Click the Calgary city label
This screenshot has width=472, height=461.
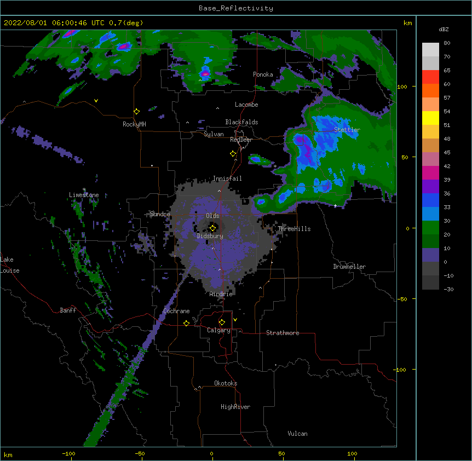click(218, 330)
